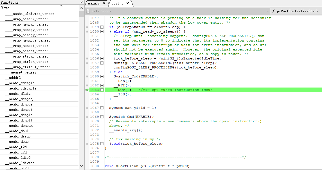
Task: Toggle breakpoint dot on line 1075
Action: [x=87, y=144]
